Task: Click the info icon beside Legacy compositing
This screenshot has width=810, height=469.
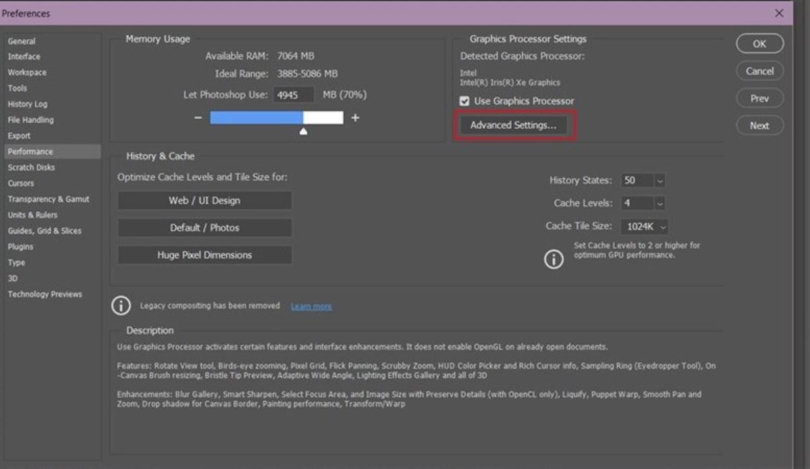Action: 121,306
